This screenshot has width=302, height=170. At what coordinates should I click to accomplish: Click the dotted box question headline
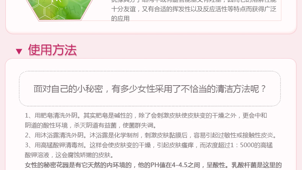(x=149, y=89)
